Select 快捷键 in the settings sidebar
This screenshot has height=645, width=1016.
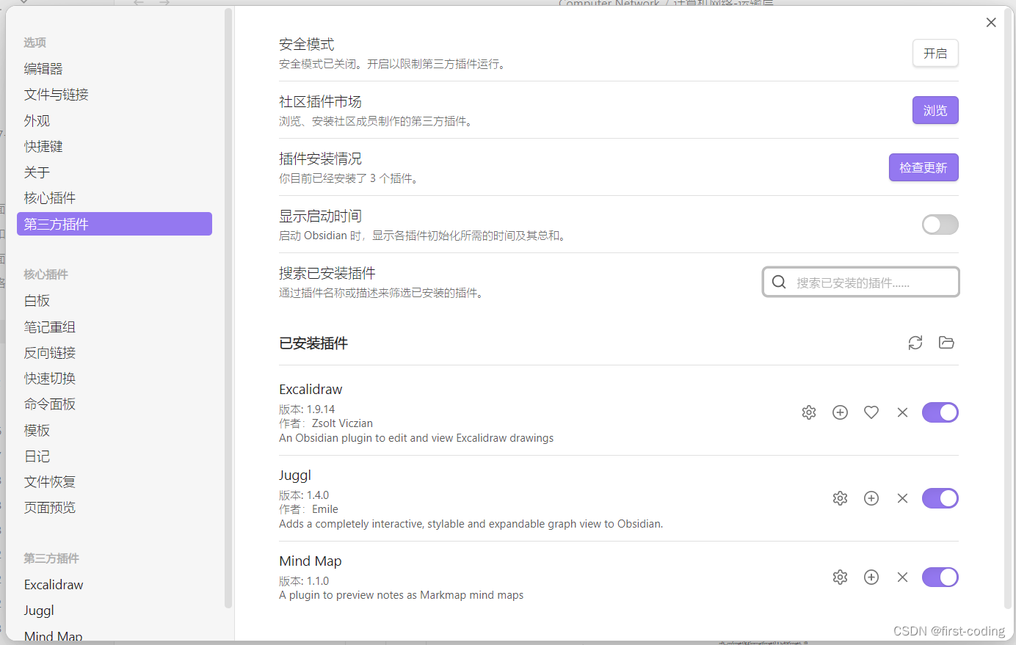43,146
